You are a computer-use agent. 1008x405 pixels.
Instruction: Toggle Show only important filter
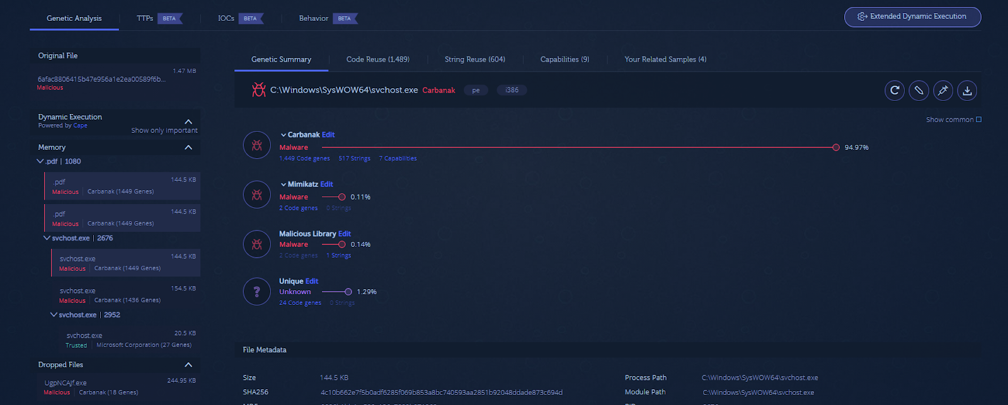pos(164,130)
